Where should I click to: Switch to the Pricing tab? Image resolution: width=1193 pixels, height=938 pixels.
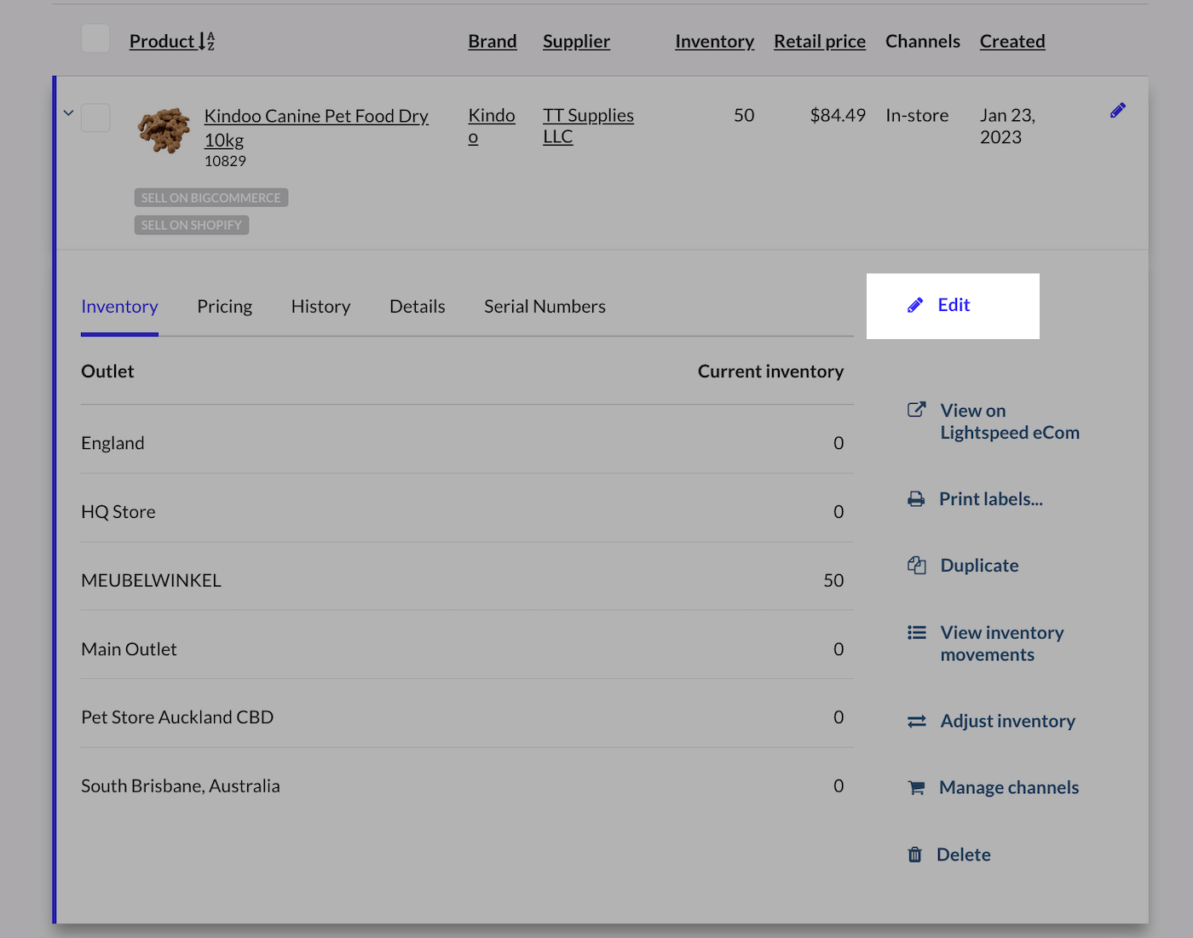(x=224, y=307)
